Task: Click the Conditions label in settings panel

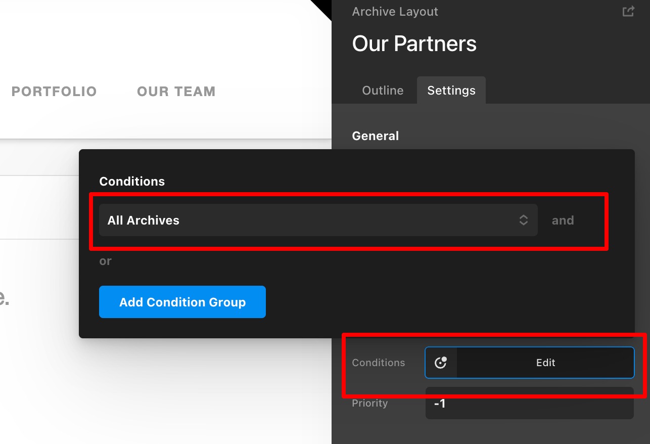Action: pos(378,363)
